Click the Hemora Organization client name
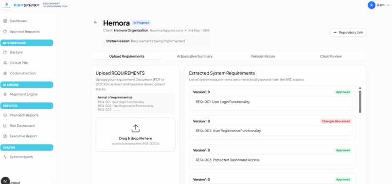Viewport: 392px width, 184px height. [131, 31]
